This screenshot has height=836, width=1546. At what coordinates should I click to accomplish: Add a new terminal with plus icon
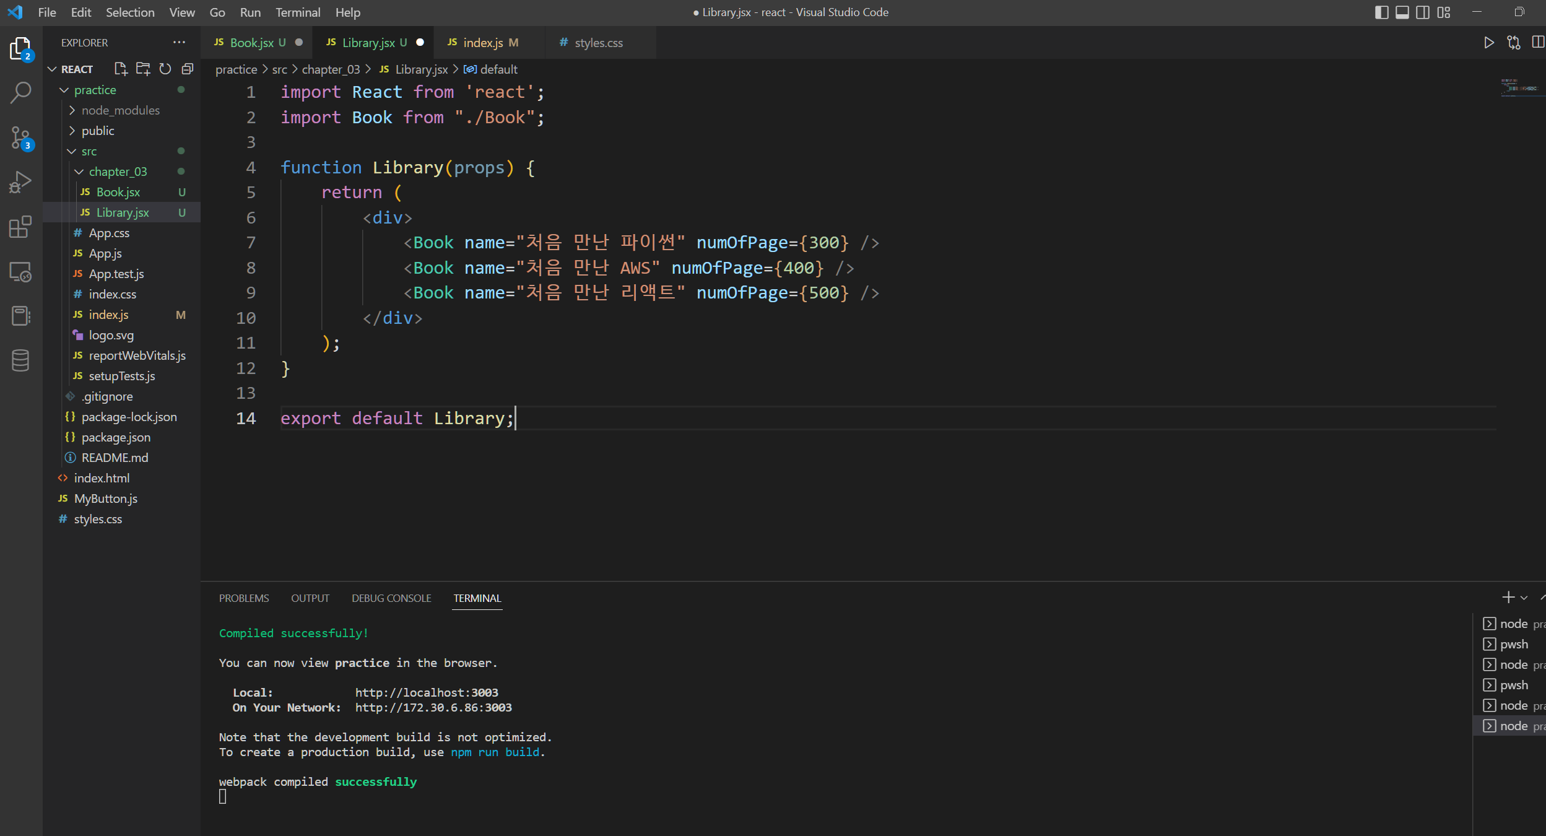click(1508, 598)
